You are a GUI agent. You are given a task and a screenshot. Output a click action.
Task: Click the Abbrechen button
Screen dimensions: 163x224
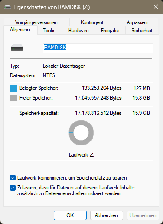coord(106,215)
